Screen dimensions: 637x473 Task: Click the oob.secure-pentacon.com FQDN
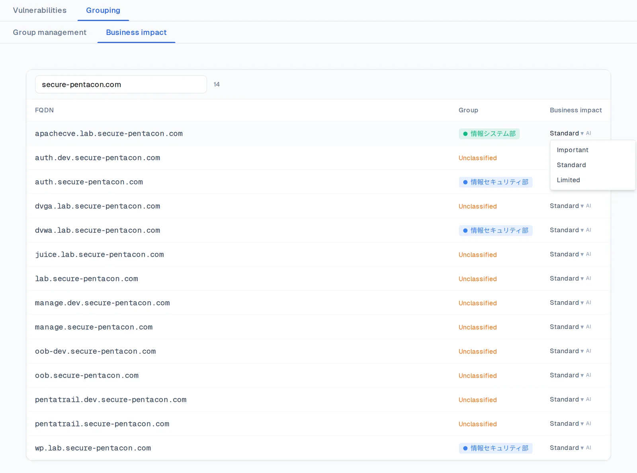click(87, 376)
